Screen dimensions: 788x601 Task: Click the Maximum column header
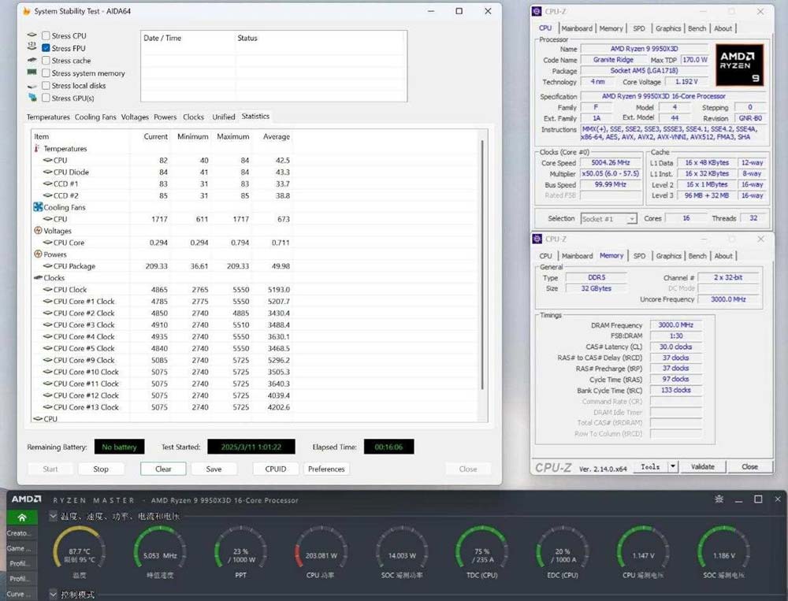coord(233,136)
